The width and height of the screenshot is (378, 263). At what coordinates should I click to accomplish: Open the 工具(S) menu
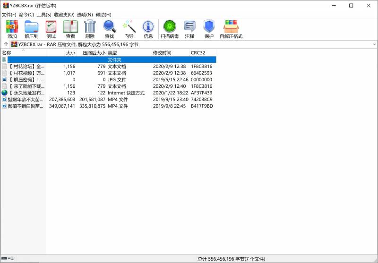[44, 15]
